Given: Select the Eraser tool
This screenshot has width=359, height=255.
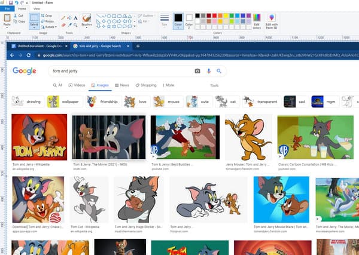Looking at the screenshot, I should point(63,24).
